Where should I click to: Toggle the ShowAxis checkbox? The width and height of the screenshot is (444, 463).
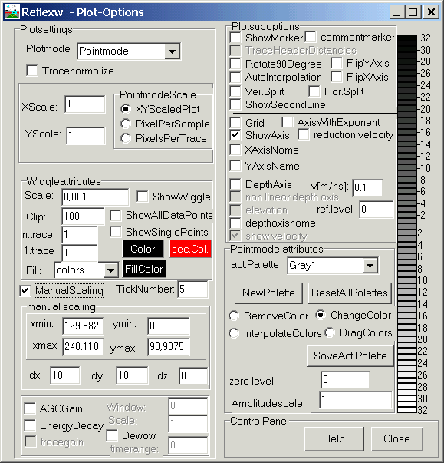(x=235, y=135)
